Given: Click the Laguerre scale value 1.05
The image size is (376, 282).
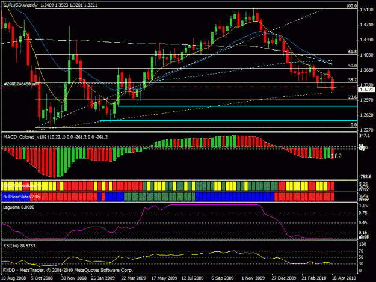Looking at the screenshot, I should coord(363,206).
